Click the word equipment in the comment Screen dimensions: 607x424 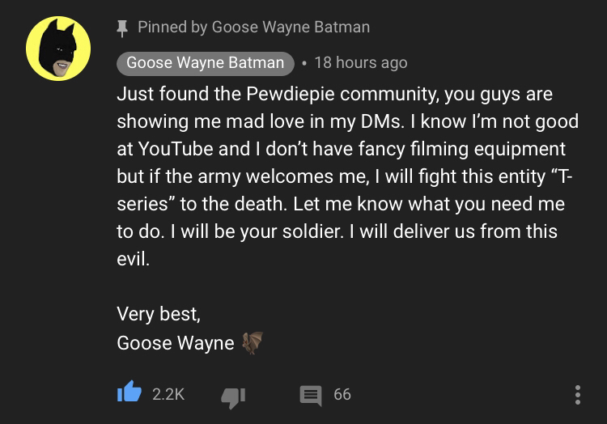(520, 150)
